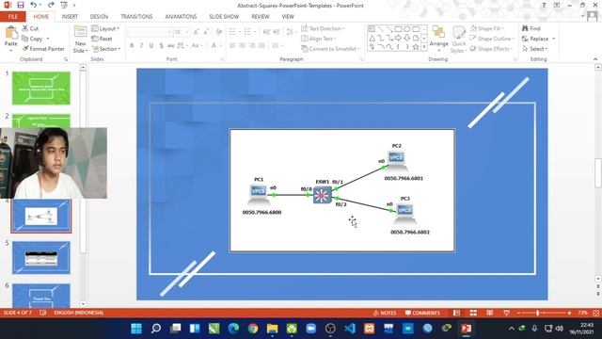Click the Format Painter tool
602x339 pixels.
(43, 49)
